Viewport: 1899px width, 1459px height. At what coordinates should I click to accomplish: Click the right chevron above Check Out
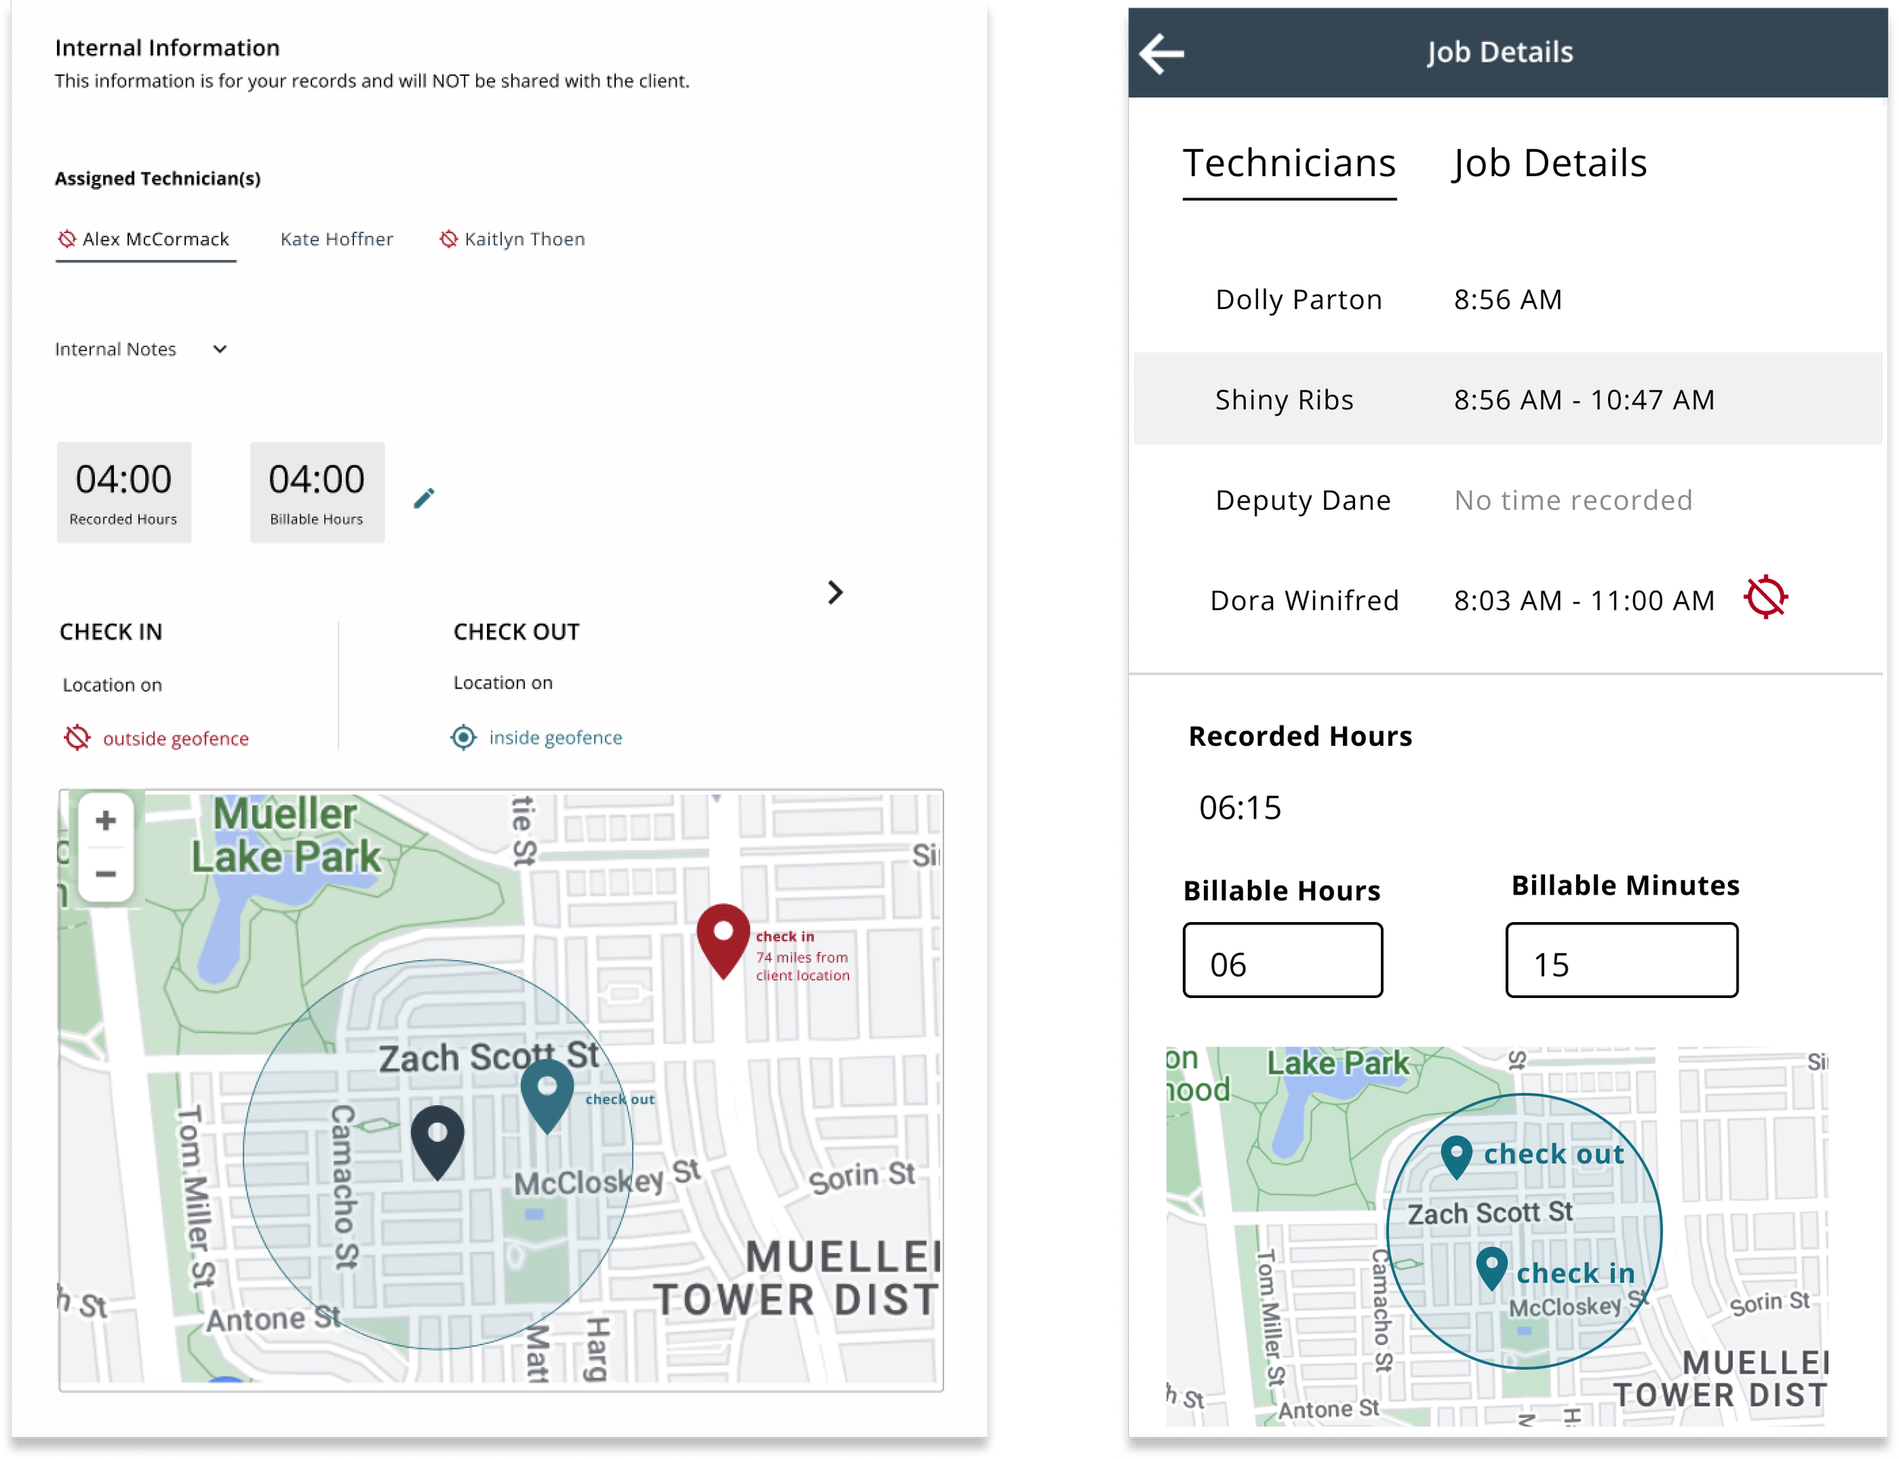(835, 592)
